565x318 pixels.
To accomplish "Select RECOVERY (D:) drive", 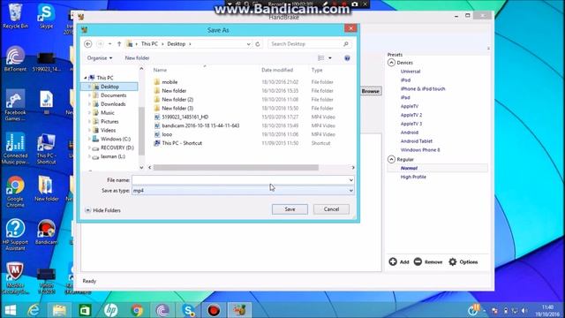I will click(x=117, y=148).
